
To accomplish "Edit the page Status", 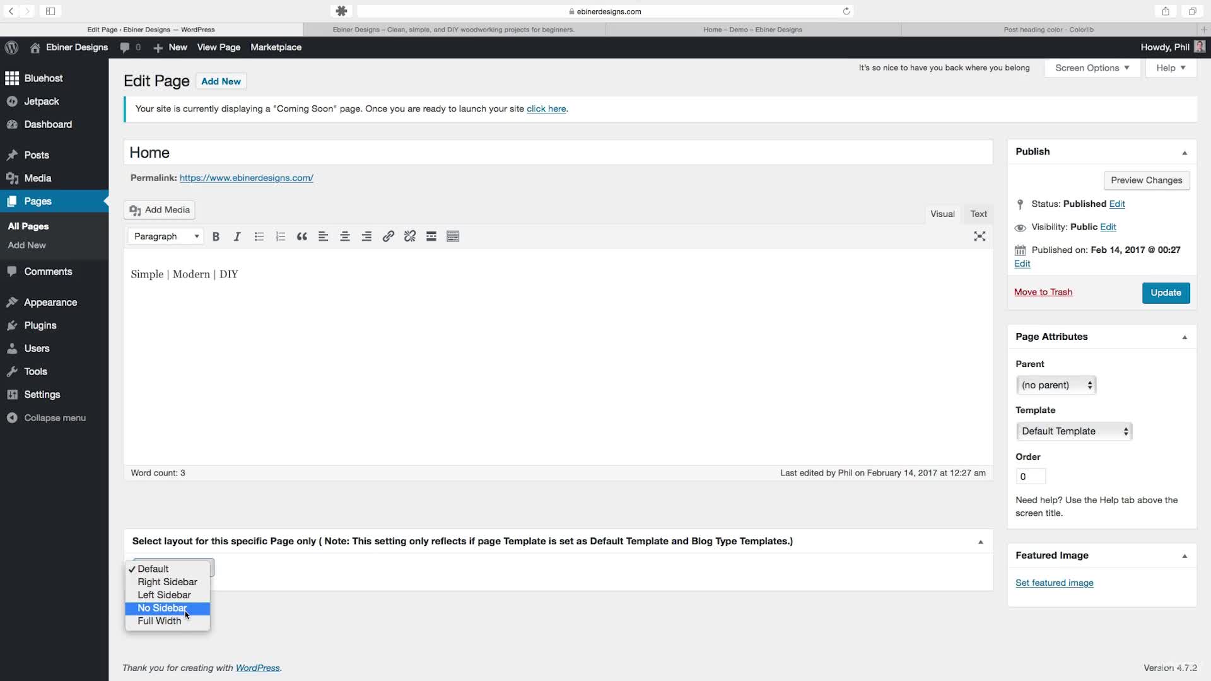I will (1117, 204).
